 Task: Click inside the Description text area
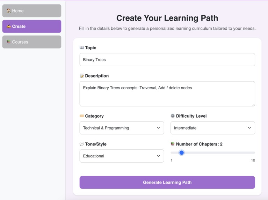click(167, 94)
